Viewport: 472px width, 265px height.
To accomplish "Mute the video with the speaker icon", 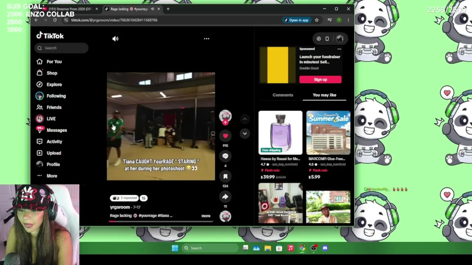I will pos(115,38).
